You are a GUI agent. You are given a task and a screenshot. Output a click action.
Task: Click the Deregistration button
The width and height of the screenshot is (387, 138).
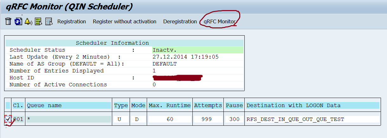180,21
